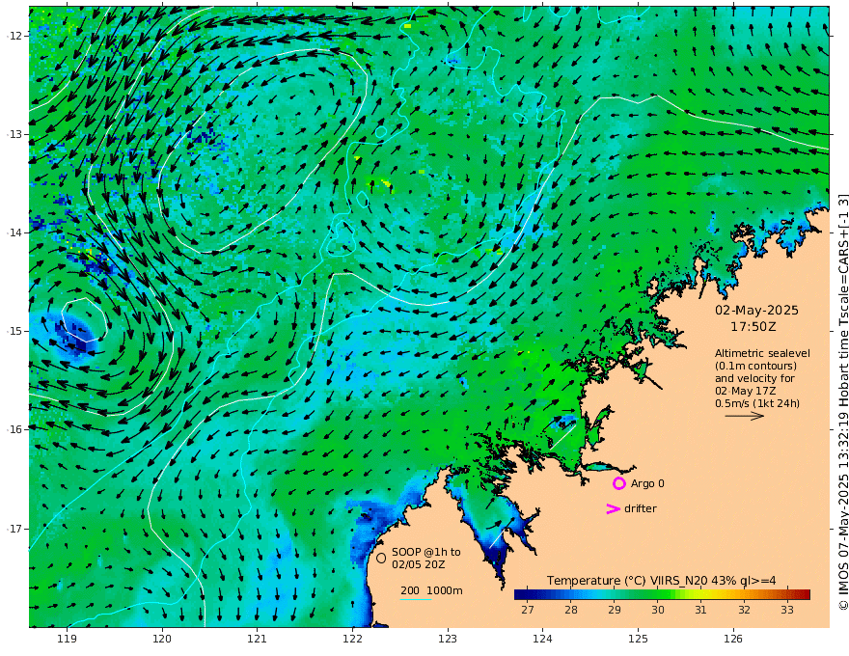Click the '(0.1m contours)' text line
Screen dimensions: 849x656
(x=755, y=366)
